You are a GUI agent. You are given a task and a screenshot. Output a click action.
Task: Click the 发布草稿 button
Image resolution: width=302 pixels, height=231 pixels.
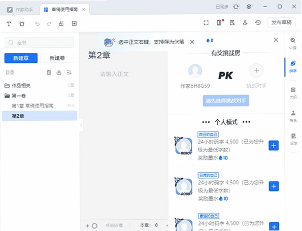click(281, 22)
